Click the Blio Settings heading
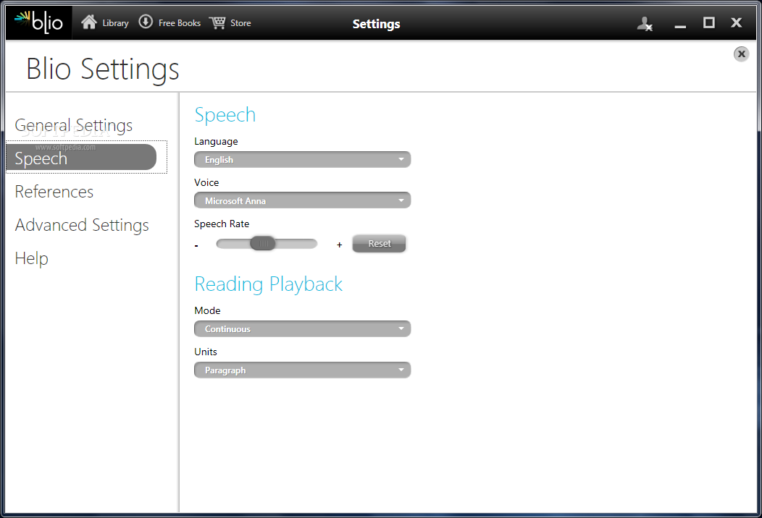 [x=103, y=69]
